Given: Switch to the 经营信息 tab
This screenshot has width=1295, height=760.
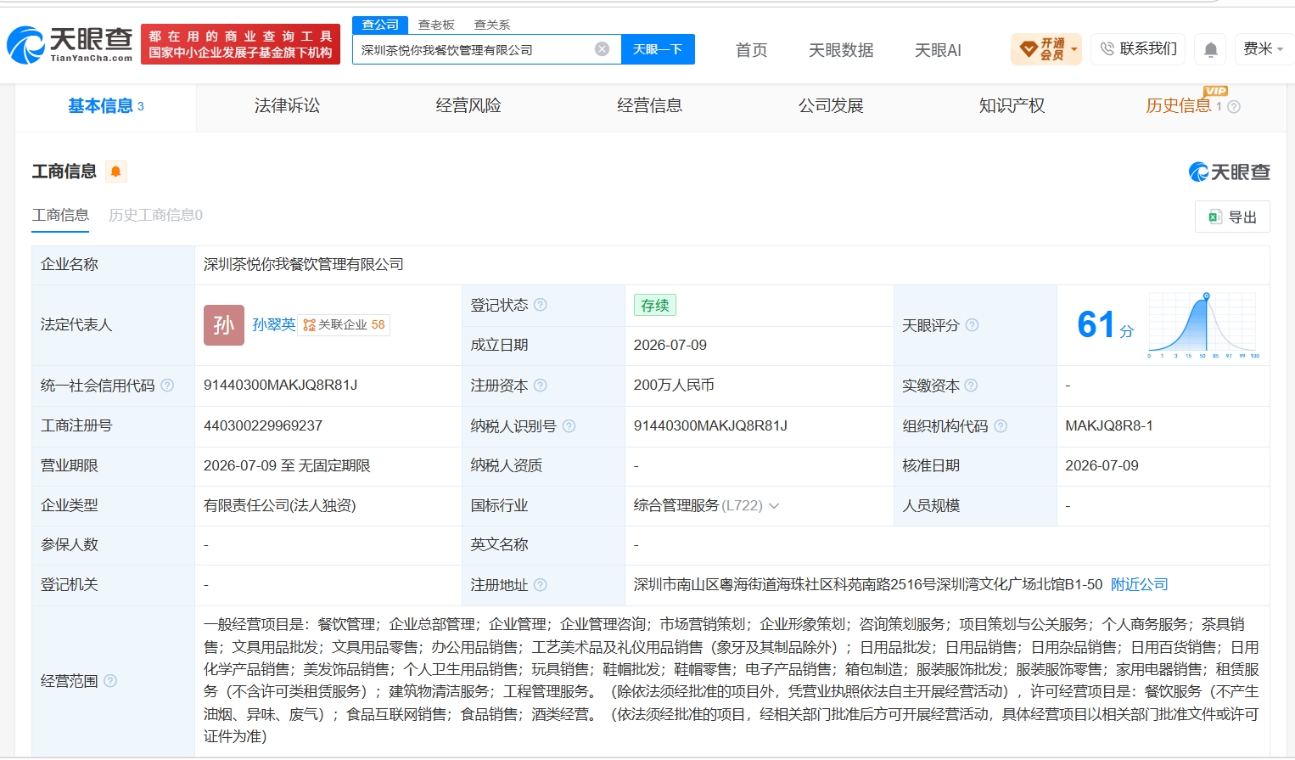Looking at the screenshot, I should click(x=649, y=106).
